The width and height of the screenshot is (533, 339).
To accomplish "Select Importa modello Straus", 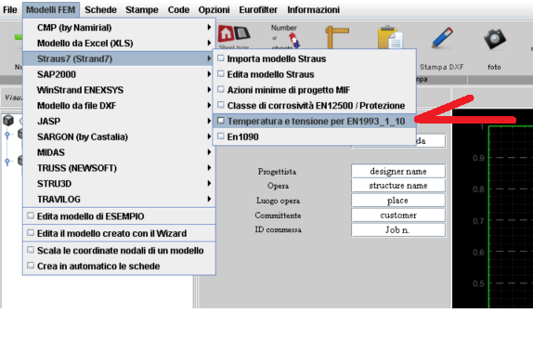I will coord(315,59).
